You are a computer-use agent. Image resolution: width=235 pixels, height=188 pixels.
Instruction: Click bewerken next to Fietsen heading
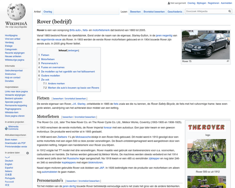tap(58, 98)
